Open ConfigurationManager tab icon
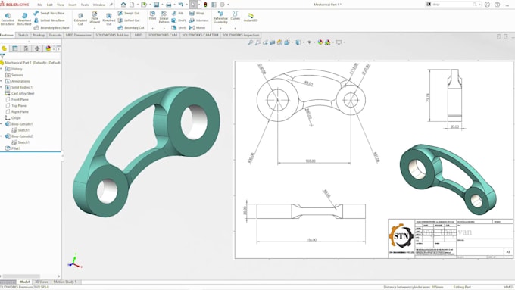Image resolution: width=515 pixels, height=290 pixels. [x=27, y=48]
